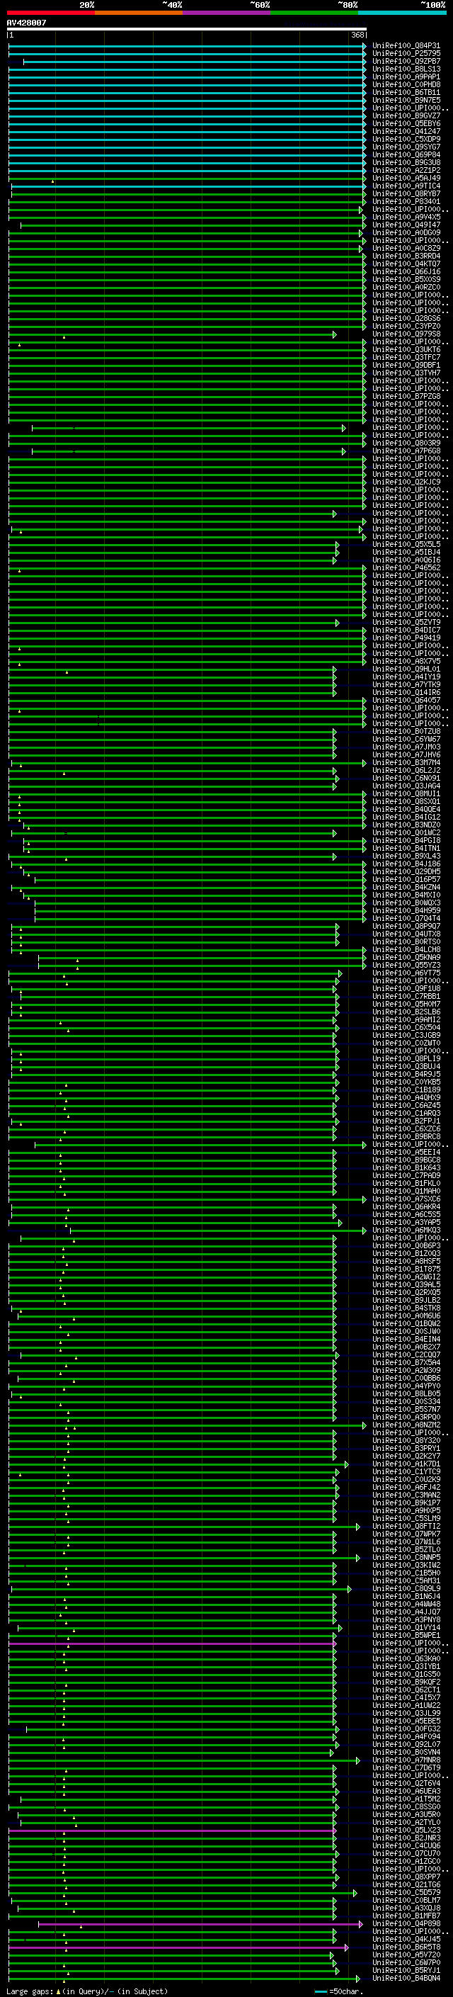Select the cyan alignment bar for Q84P31
The image size is (453, 1997).
coord(187,47)
